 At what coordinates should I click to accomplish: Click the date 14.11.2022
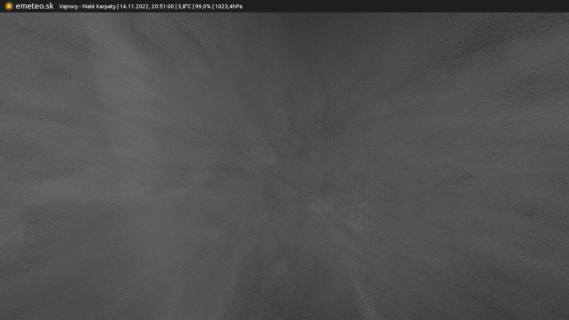[x=134, y=7]
